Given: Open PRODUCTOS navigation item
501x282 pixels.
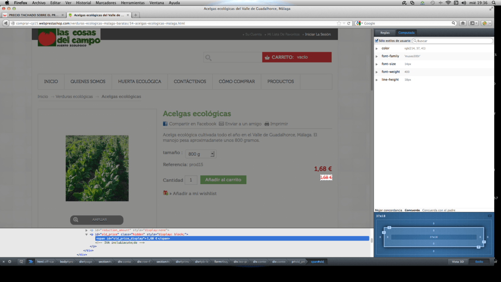Looking at the screenshot, I should tap(281, 82).
